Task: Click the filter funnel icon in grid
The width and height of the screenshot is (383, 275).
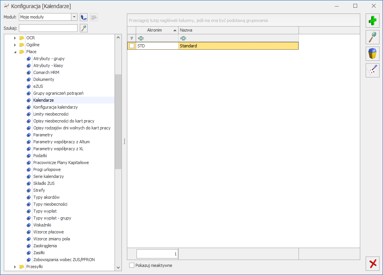Action: [132, 38]
